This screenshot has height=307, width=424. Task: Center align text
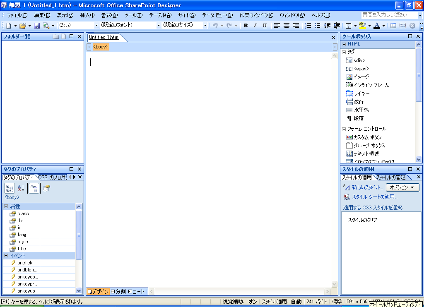(x=287, y=25)
